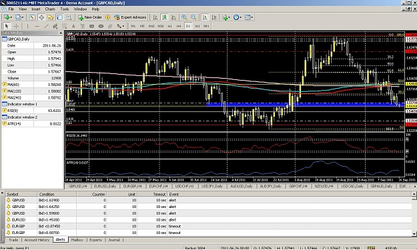Screen dimensions: 417x250
Task: Switch chart to candlestick display
Action: [165, 17]
